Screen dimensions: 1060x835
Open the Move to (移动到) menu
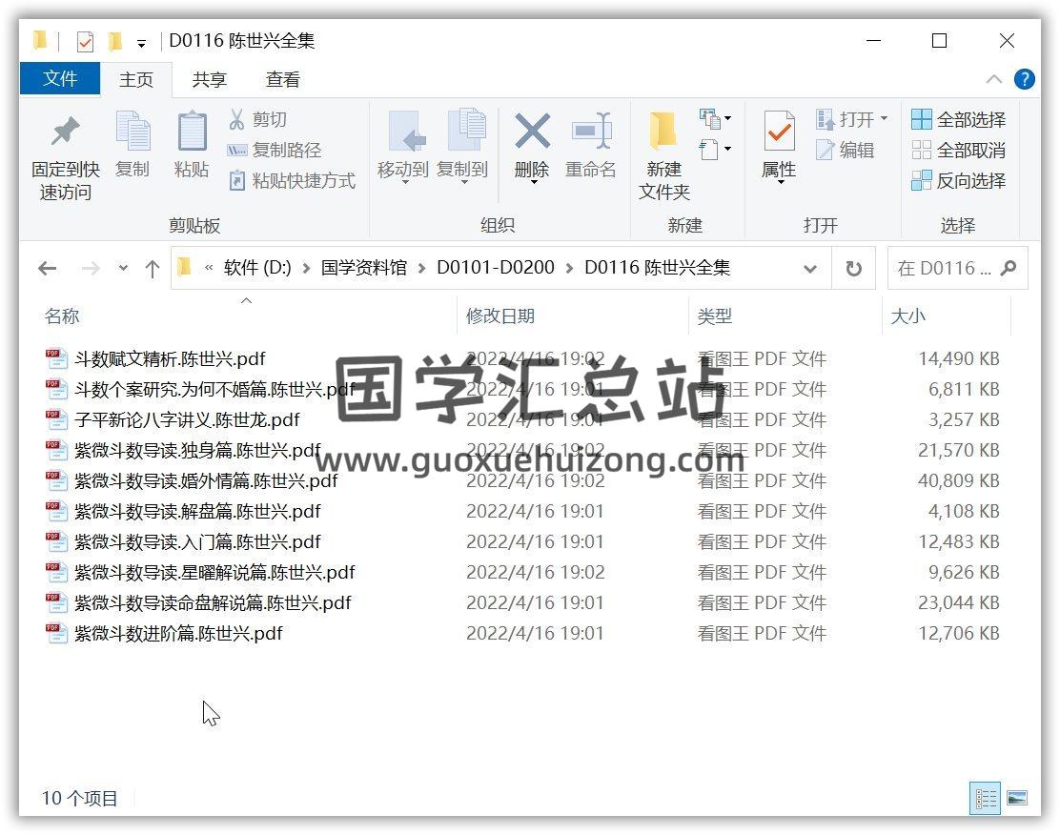pos(403,147)
